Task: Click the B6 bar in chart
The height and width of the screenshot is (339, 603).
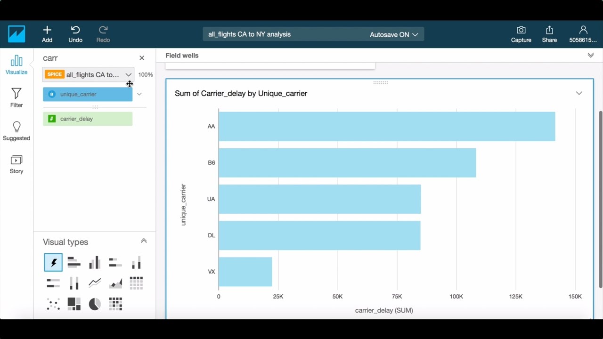Action: 347,162
